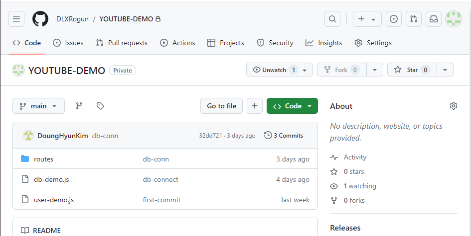Click DoungHyunKim commit author link
Viewport: 471px width, 236px height.
coord(62,136)
